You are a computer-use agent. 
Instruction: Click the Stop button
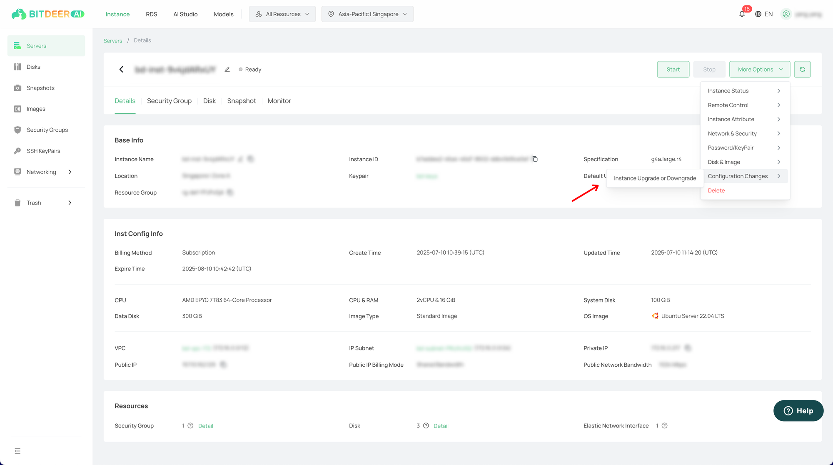point(709,70)
